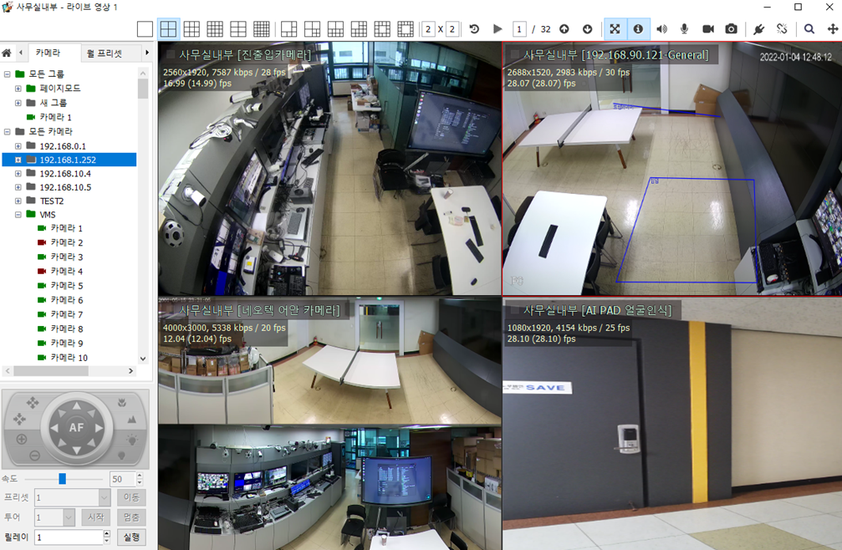This screenshot has width=842, height=550.
Task: Select the single-view layout icon
Action: (x=145, y=29)
